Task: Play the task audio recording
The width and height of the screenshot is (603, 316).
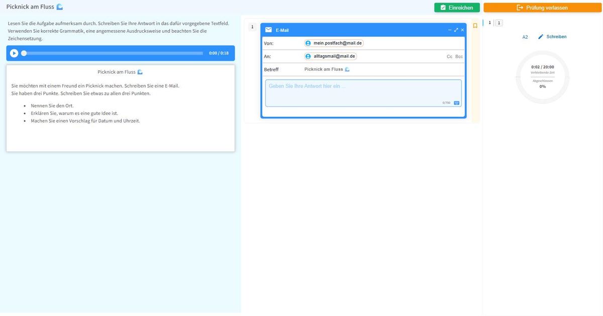Action: point(14,53)
